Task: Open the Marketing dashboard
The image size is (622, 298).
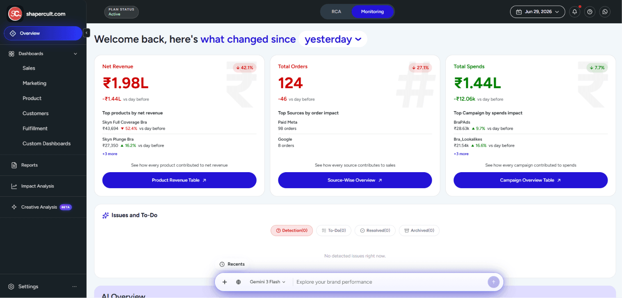Action: [x=34, y=83]
